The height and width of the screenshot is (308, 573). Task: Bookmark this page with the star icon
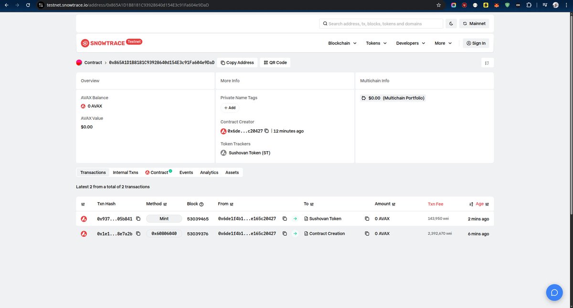pyautogui.click(x=439, y=5)
